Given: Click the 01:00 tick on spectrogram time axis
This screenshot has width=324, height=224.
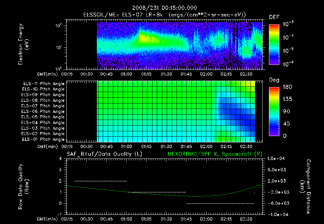Looking at the screenshot, I should 127,74.
